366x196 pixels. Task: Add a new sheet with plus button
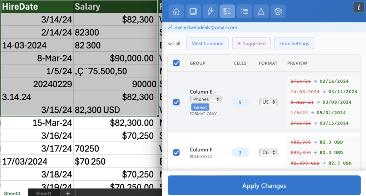point(68,193)
